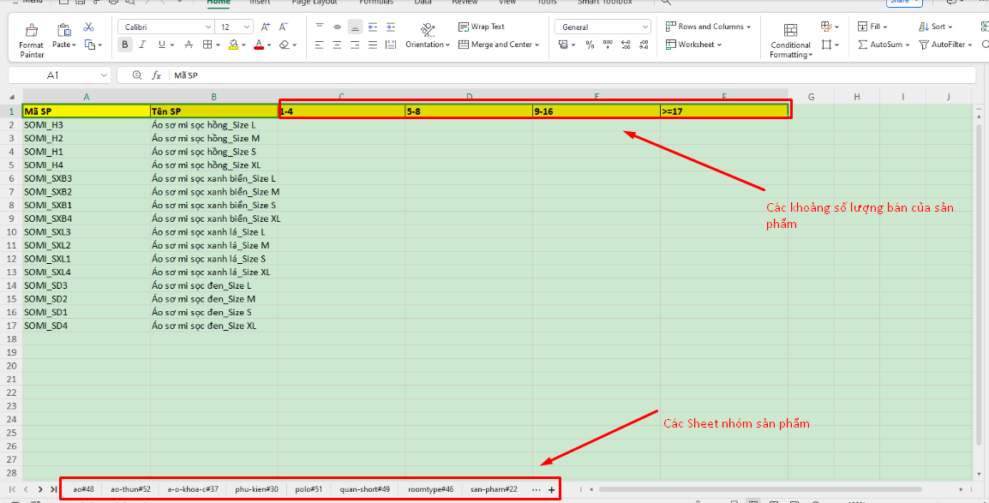Click the Percent Style icon

click(x=590, y=45)
